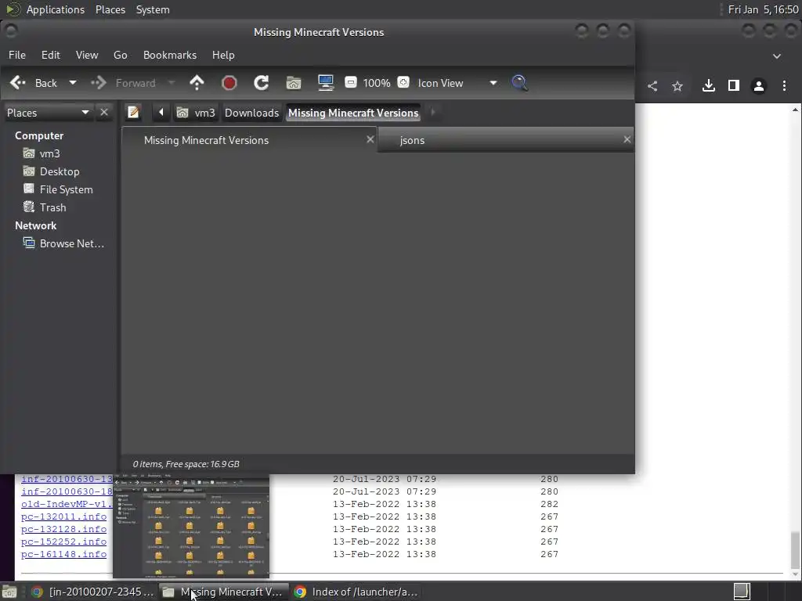Open the Home folder icon in toolbar

(x=294, y=83)
